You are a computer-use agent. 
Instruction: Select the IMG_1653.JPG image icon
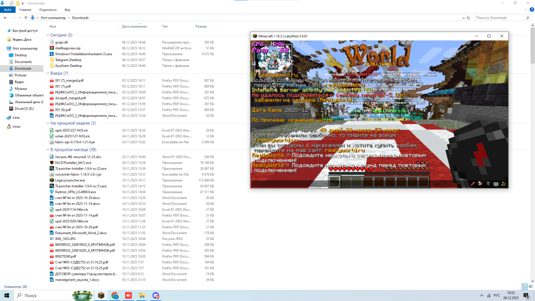tap(51, 238)
